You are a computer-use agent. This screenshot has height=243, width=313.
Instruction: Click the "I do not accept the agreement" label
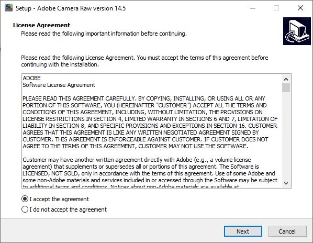click(x=68, y=209)
